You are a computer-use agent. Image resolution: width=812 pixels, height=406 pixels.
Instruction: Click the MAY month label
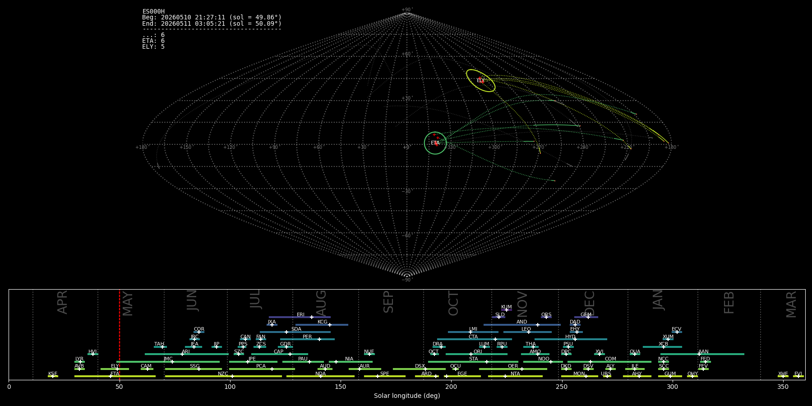pos(128,304)
